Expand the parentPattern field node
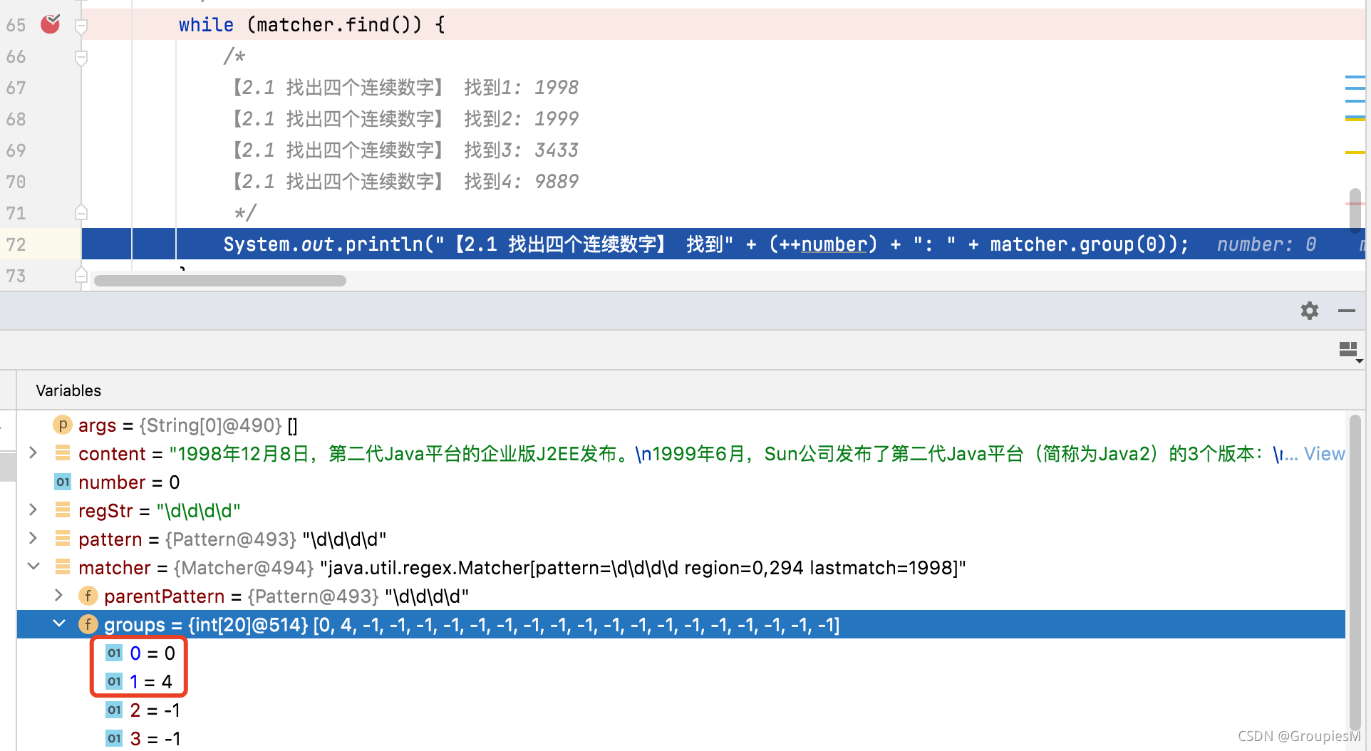This screenshot has height=751, width=1371. tap(58, 596)
